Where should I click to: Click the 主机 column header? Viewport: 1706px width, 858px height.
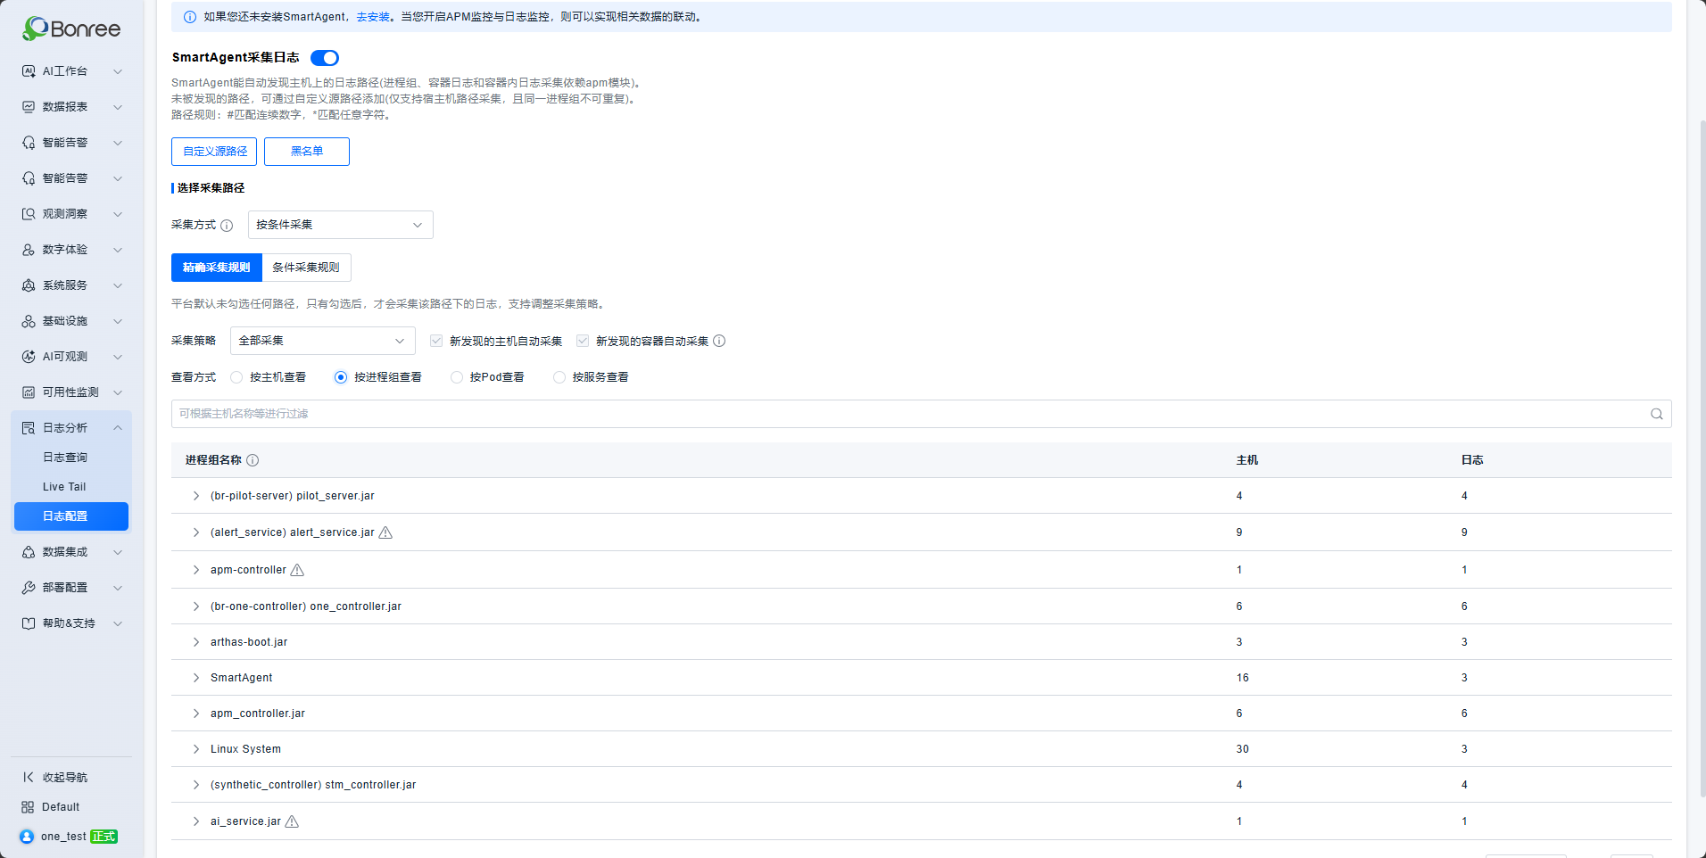[x=1247, y=460]
